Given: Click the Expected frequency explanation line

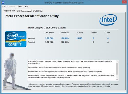Looking at the screenshot, I should tap(65, 72).
